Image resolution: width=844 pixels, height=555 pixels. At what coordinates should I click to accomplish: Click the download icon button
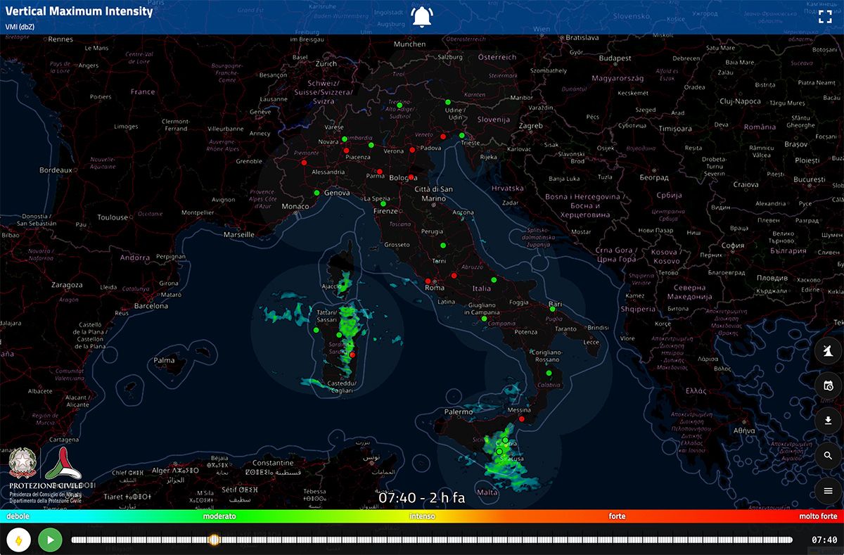(828, 421)
